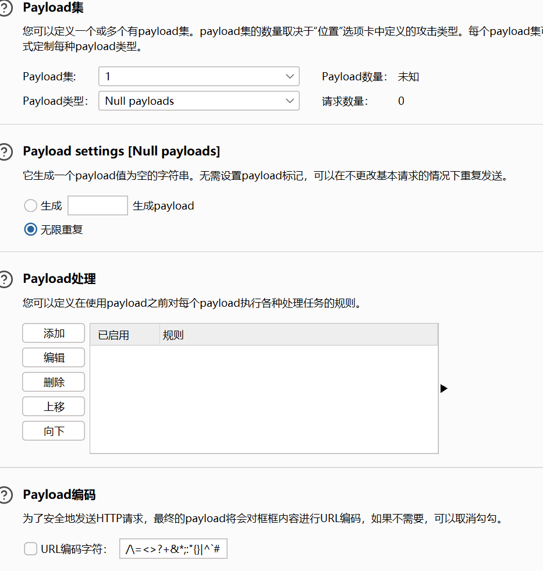Screen dimensions: 543x571
Task: Open the Payload集 dropdown showing 1
Action: click(x=198, y=76)
